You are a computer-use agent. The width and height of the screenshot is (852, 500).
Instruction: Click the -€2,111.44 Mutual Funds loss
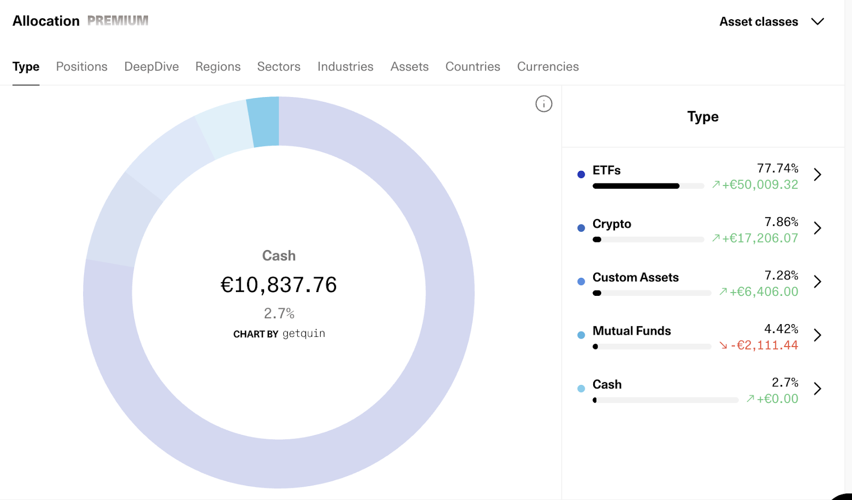764,345
